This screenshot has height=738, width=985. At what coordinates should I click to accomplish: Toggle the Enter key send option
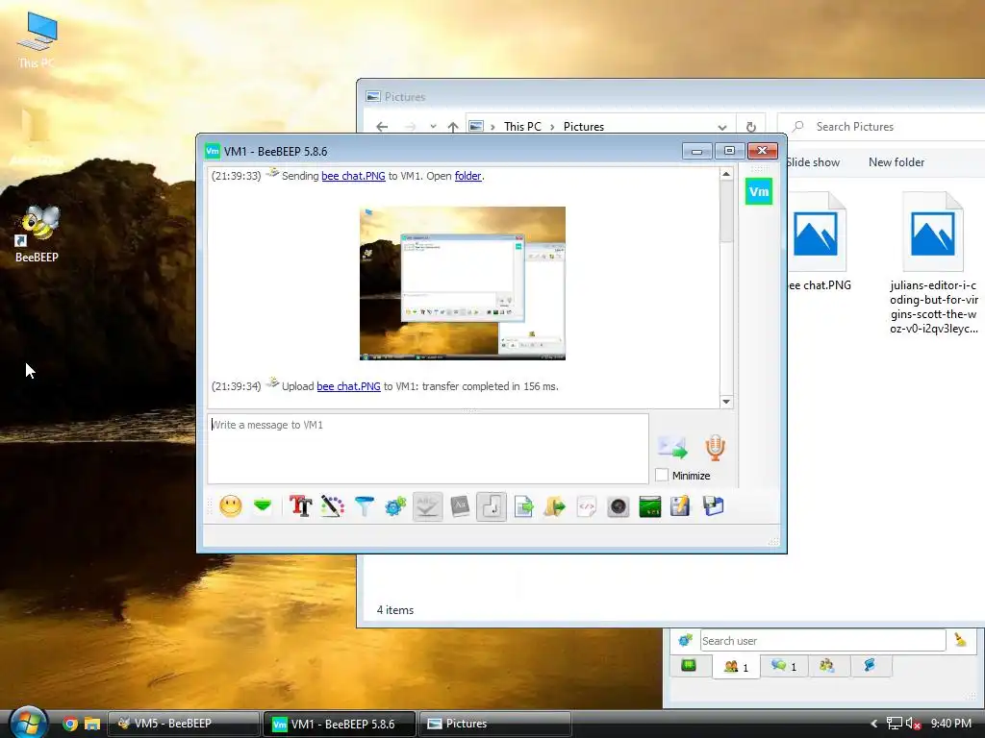492,505
